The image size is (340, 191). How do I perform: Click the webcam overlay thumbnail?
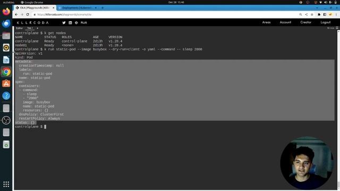click(x=307, y=163)
